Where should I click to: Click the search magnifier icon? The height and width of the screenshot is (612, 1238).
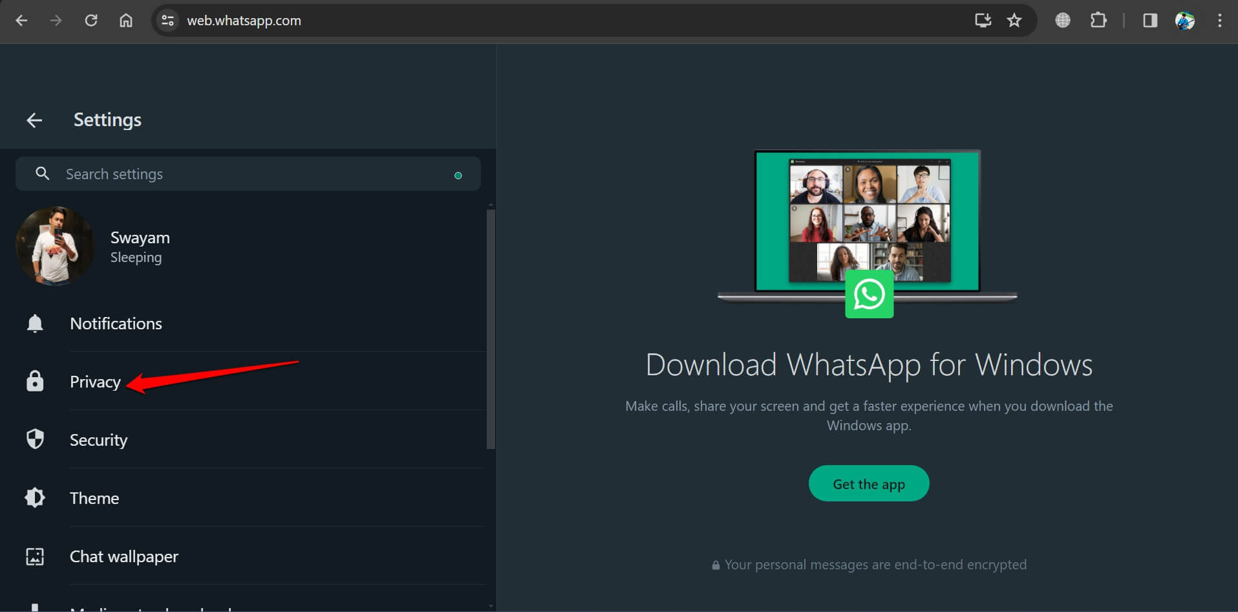click(43, 173)
